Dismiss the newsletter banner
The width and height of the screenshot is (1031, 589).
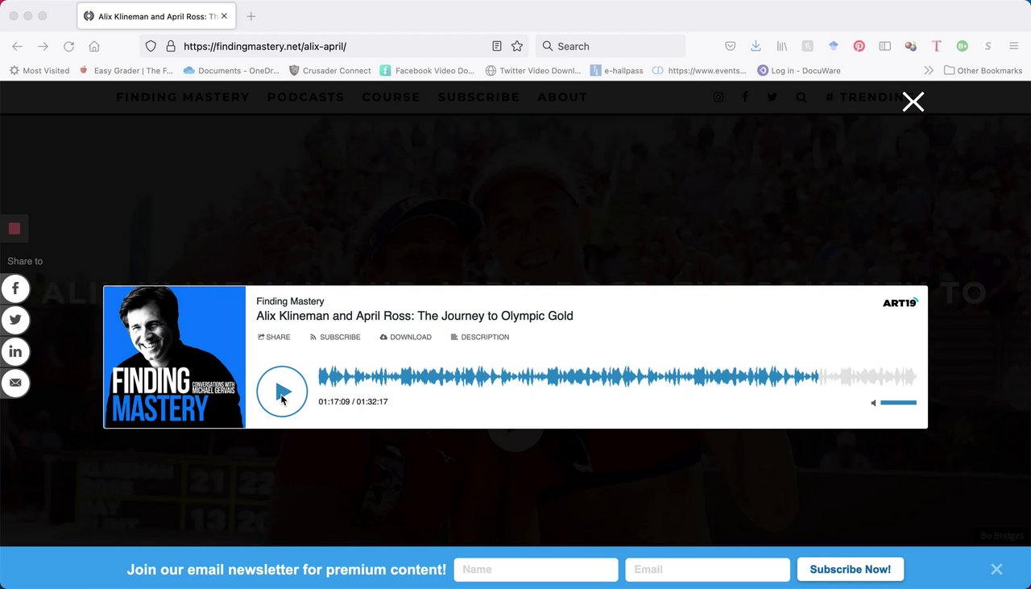click(996, 569)
